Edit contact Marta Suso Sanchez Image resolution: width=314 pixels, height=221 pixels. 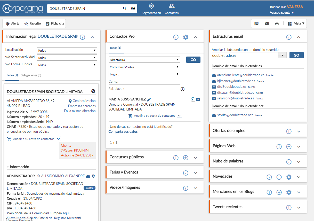coord(149,99)
